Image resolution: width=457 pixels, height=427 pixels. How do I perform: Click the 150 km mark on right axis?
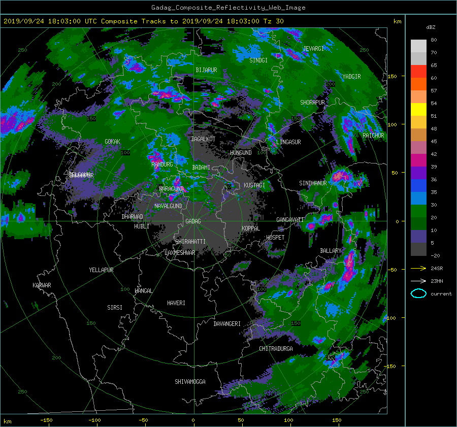[x=393, y=76]
